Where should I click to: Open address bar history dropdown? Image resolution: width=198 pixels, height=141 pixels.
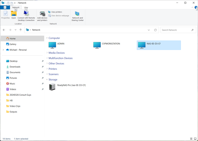pyautogui.click(x=148, y=30)
